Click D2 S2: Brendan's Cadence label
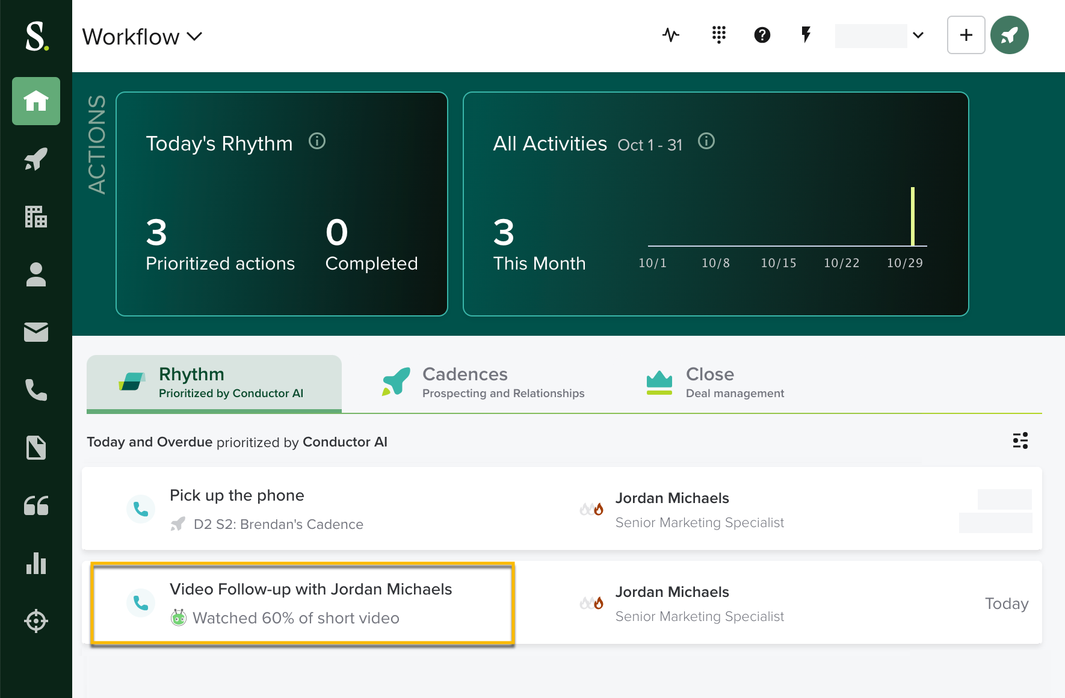The width and height of the screenshot is (1065, 698). [279, 524]
